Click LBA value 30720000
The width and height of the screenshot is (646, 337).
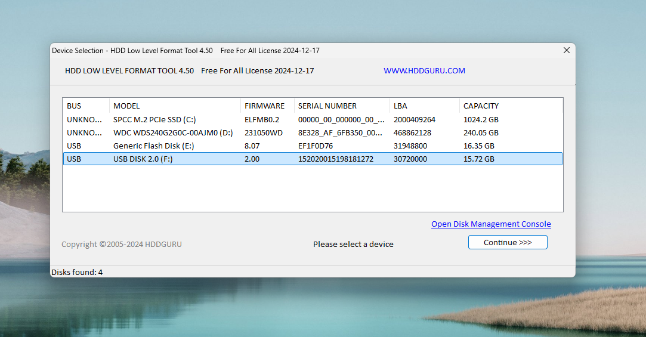(x=410, y=159)
